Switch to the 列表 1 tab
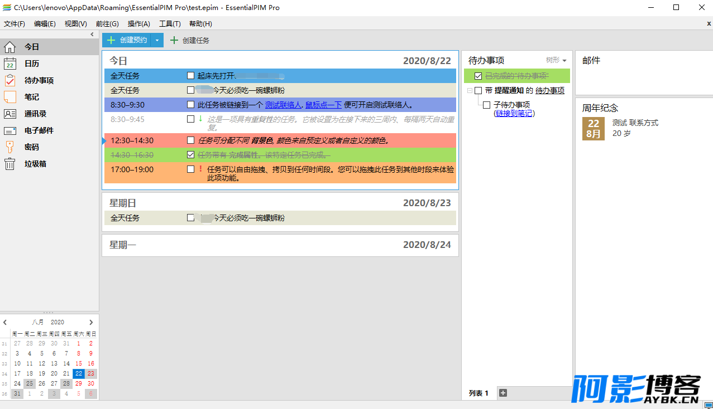Viewport: 713px width, 409px height. (x=478, y=393)
